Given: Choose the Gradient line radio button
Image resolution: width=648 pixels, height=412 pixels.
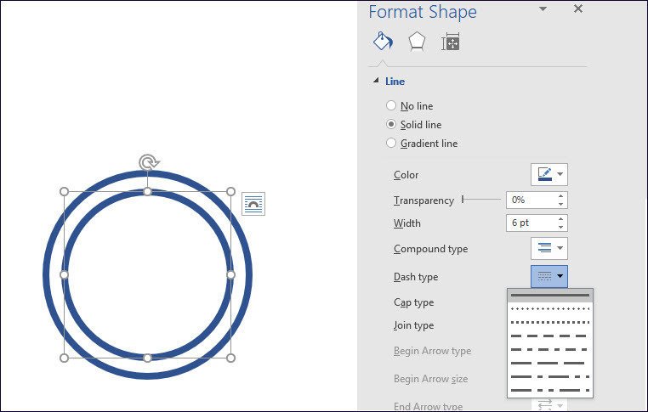Looking at the screenshot, I should coord(391,144).
